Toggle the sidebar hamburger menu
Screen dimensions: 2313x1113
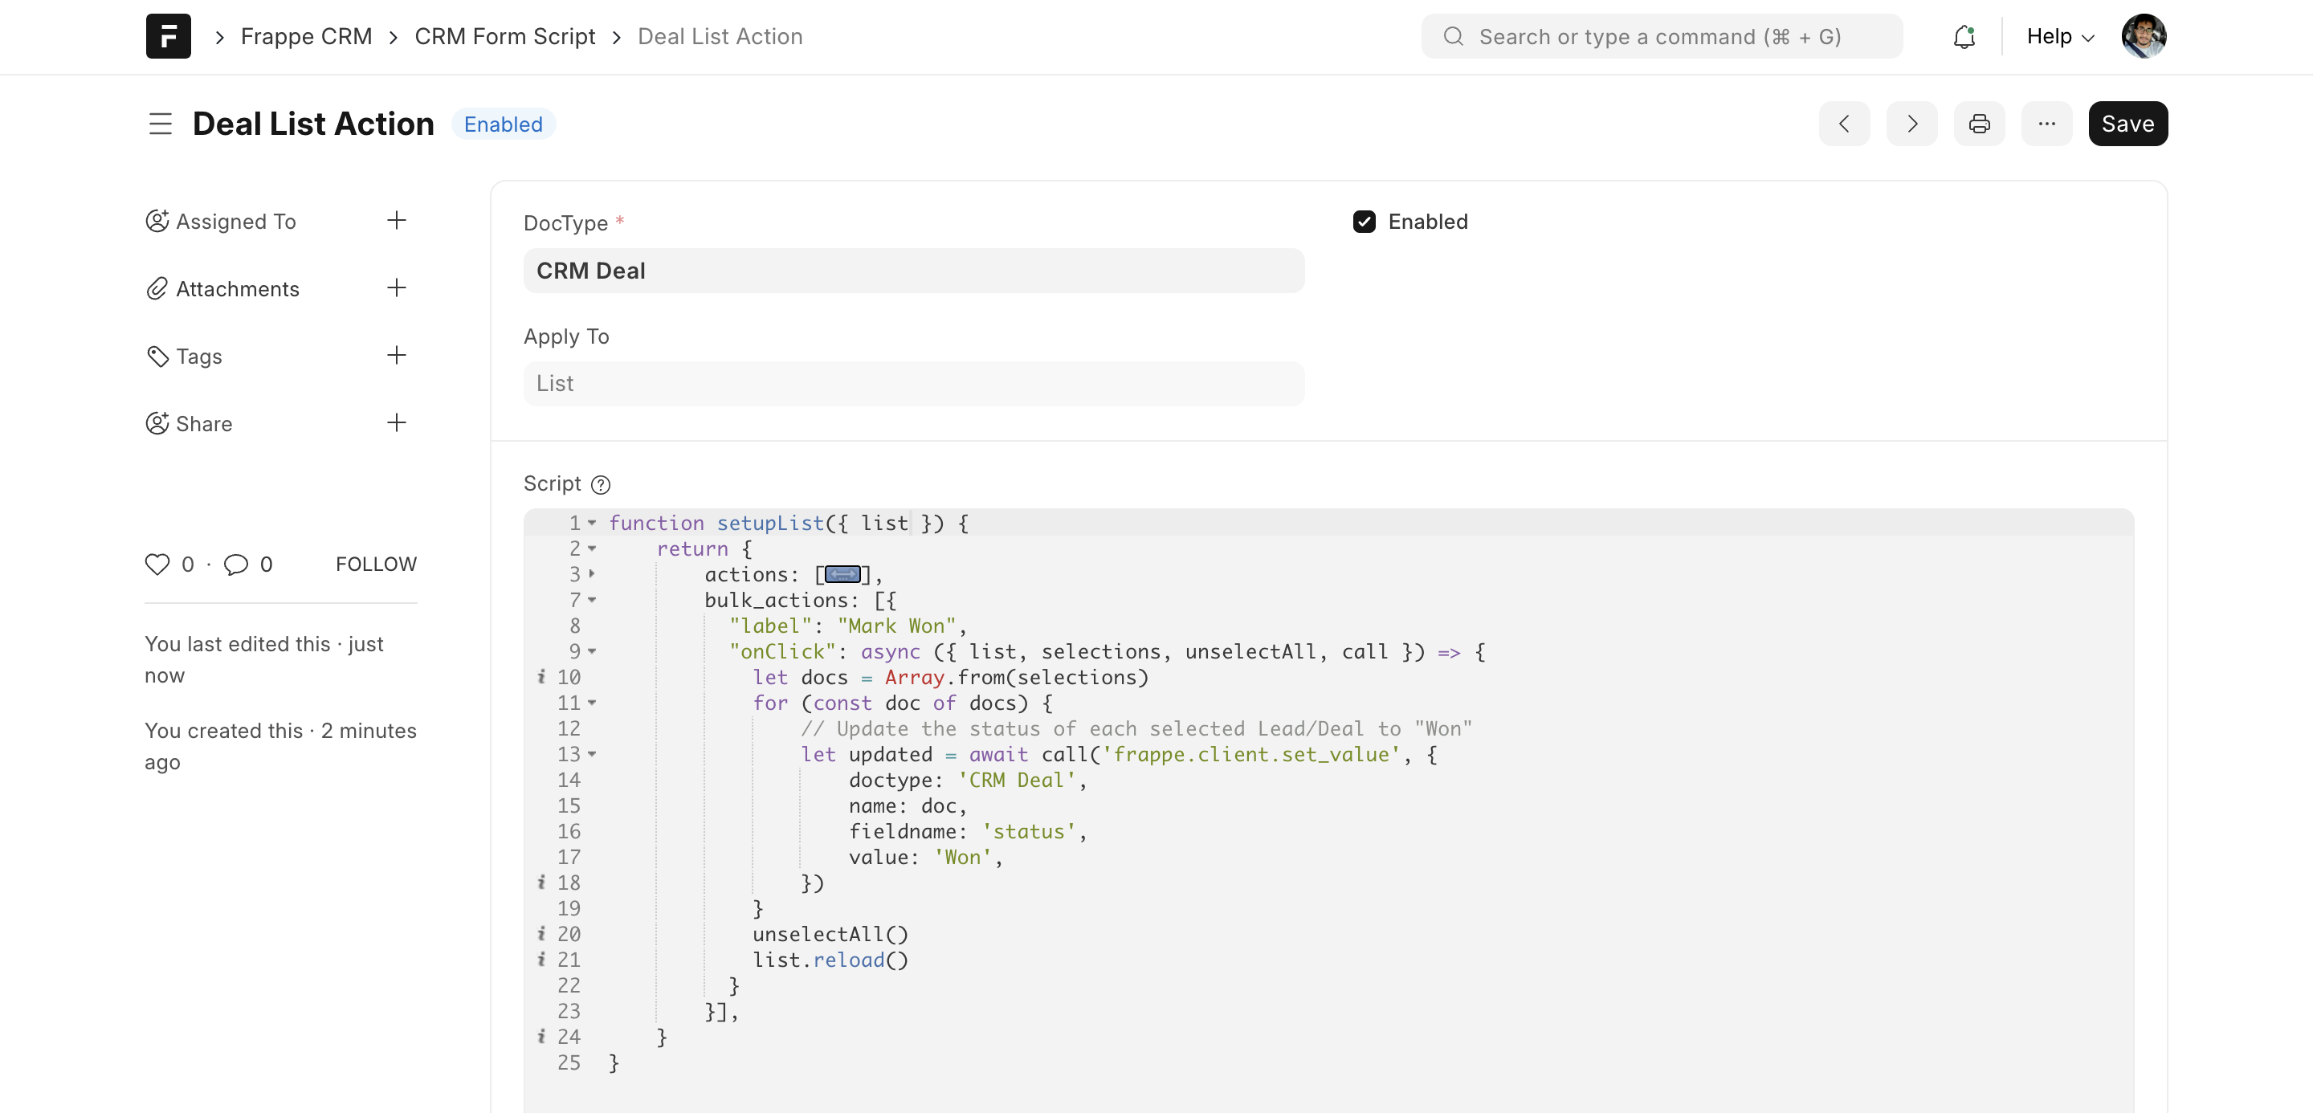(160, 124)
